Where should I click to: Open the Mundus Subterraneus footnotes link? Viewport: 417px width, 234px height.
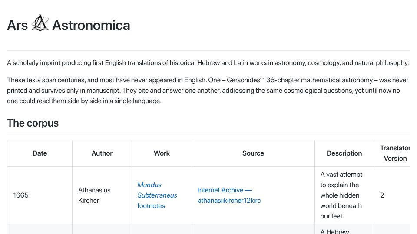[x=157, y=195]
